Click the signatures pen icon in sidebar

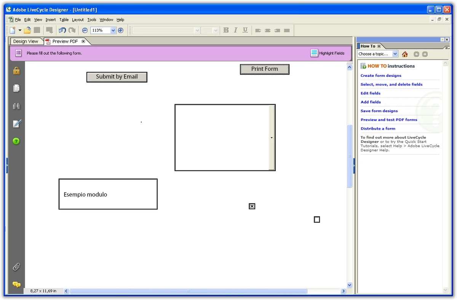point(17,124)
